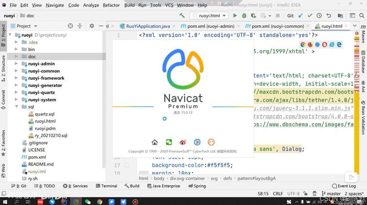This screenshot has width=367, height=205.
Task: Click Navicat WeChat icon on splash
Action: 169,142
